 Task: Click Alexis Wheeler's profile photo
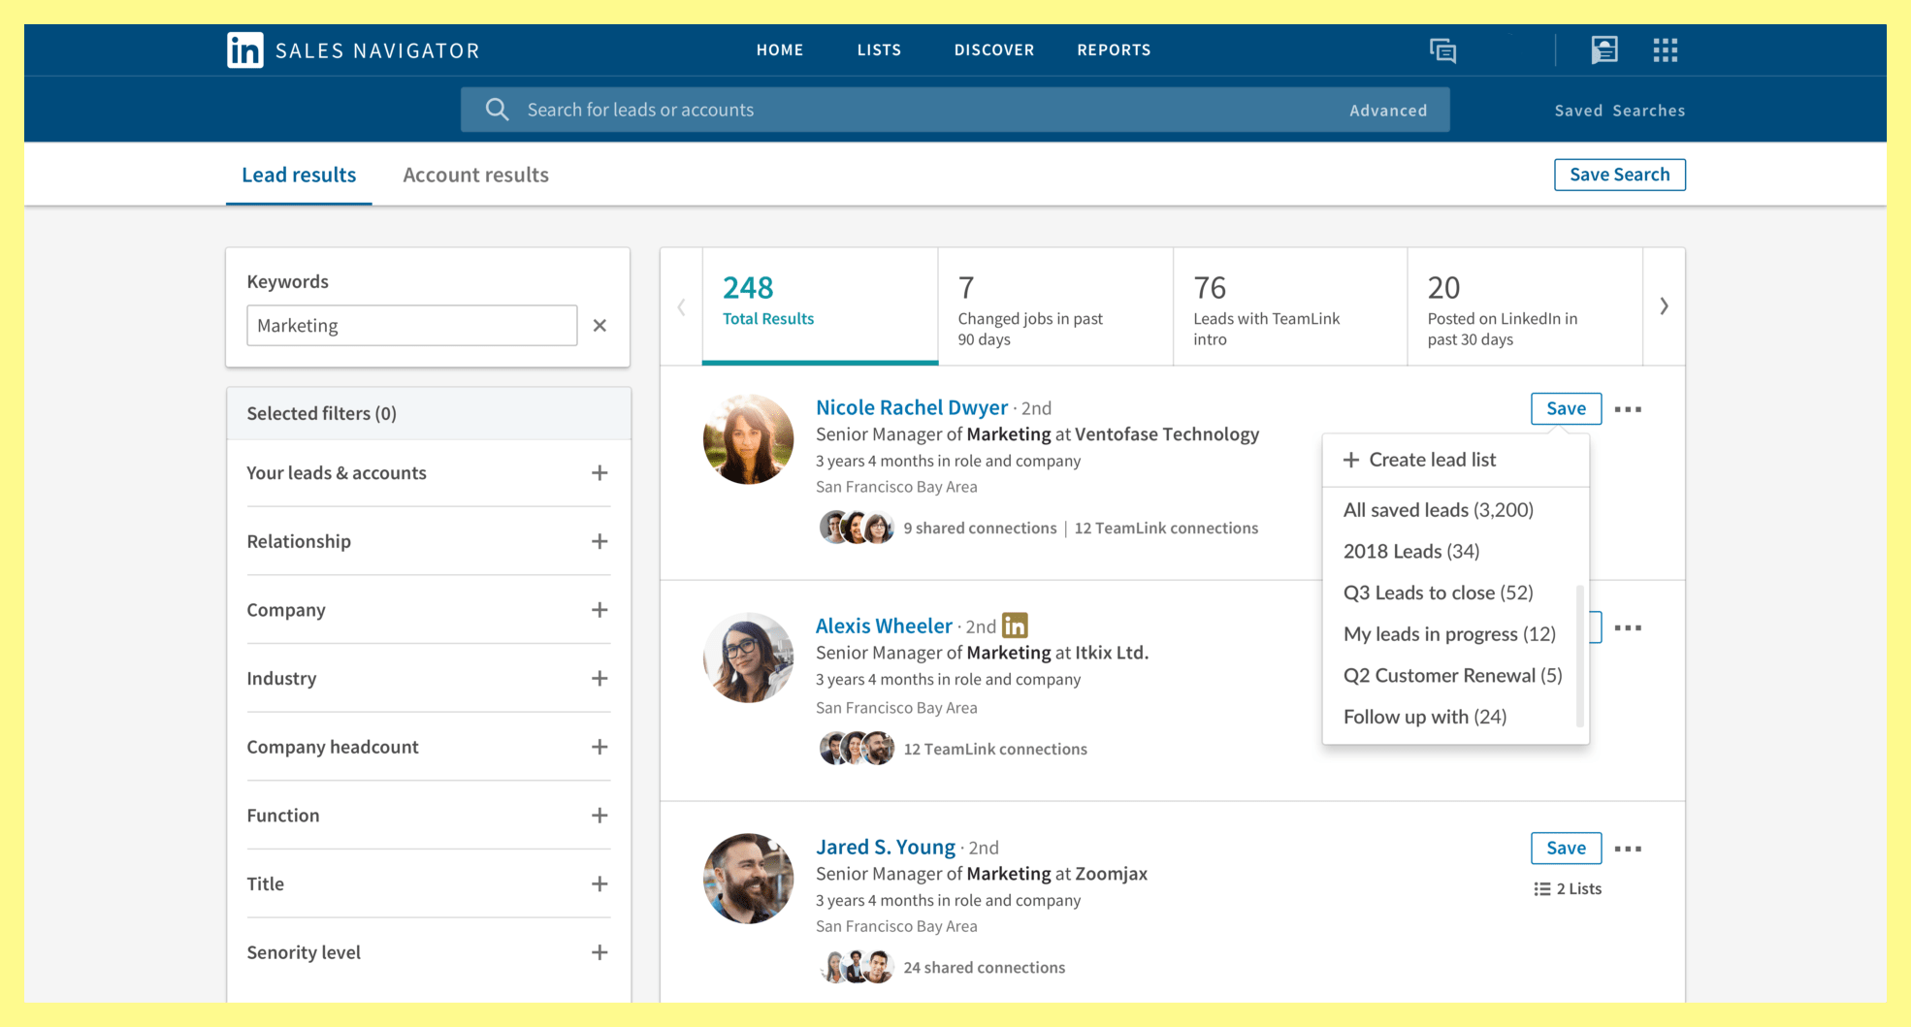pyautogui.click(x=748, y=658)
